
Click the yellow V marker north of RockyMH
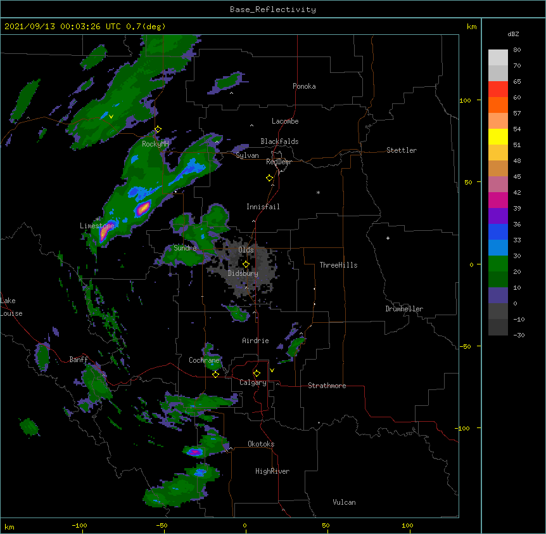pyautogui.click(x=111, y=117)
